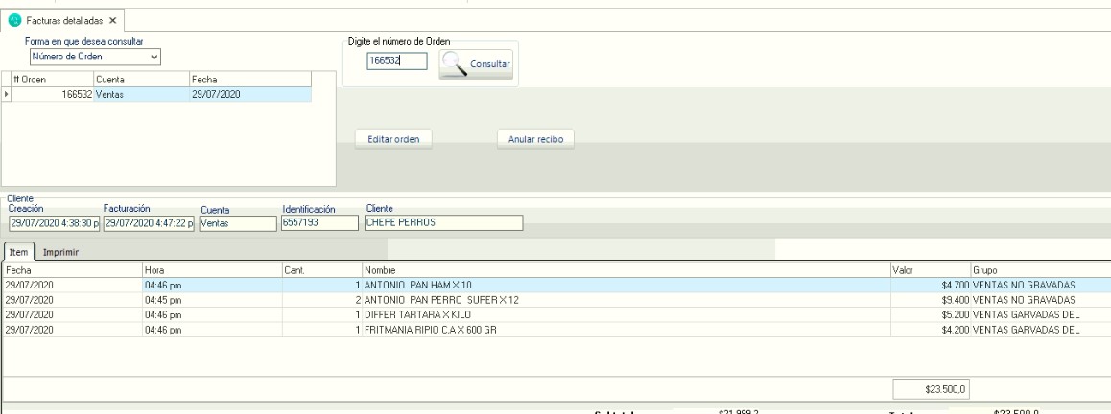The image size is (1111, 414).
Task: Close the Facturas detalladas tab
Action: point(113,20)
